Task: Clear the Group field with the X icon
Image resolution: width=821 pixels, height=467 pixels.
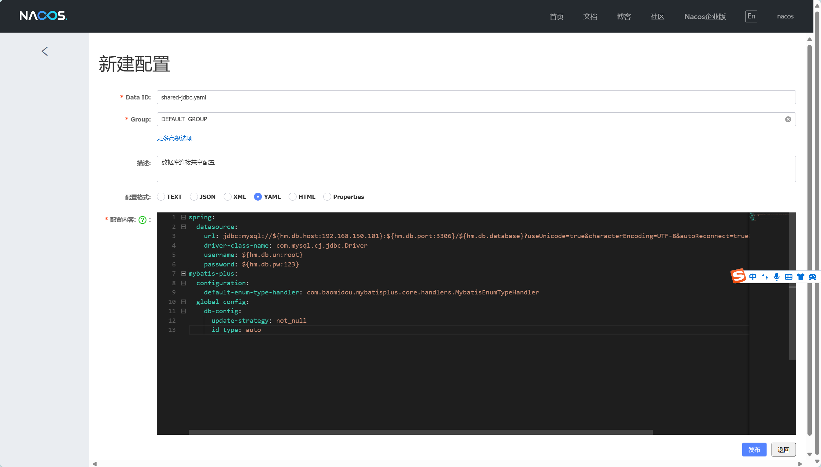Action: [788, 119]
